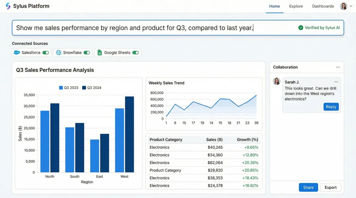Viewport: 356px width, 198px height.
Task: Open options on Sarah J.'s comment
Action: click(336, 81)
